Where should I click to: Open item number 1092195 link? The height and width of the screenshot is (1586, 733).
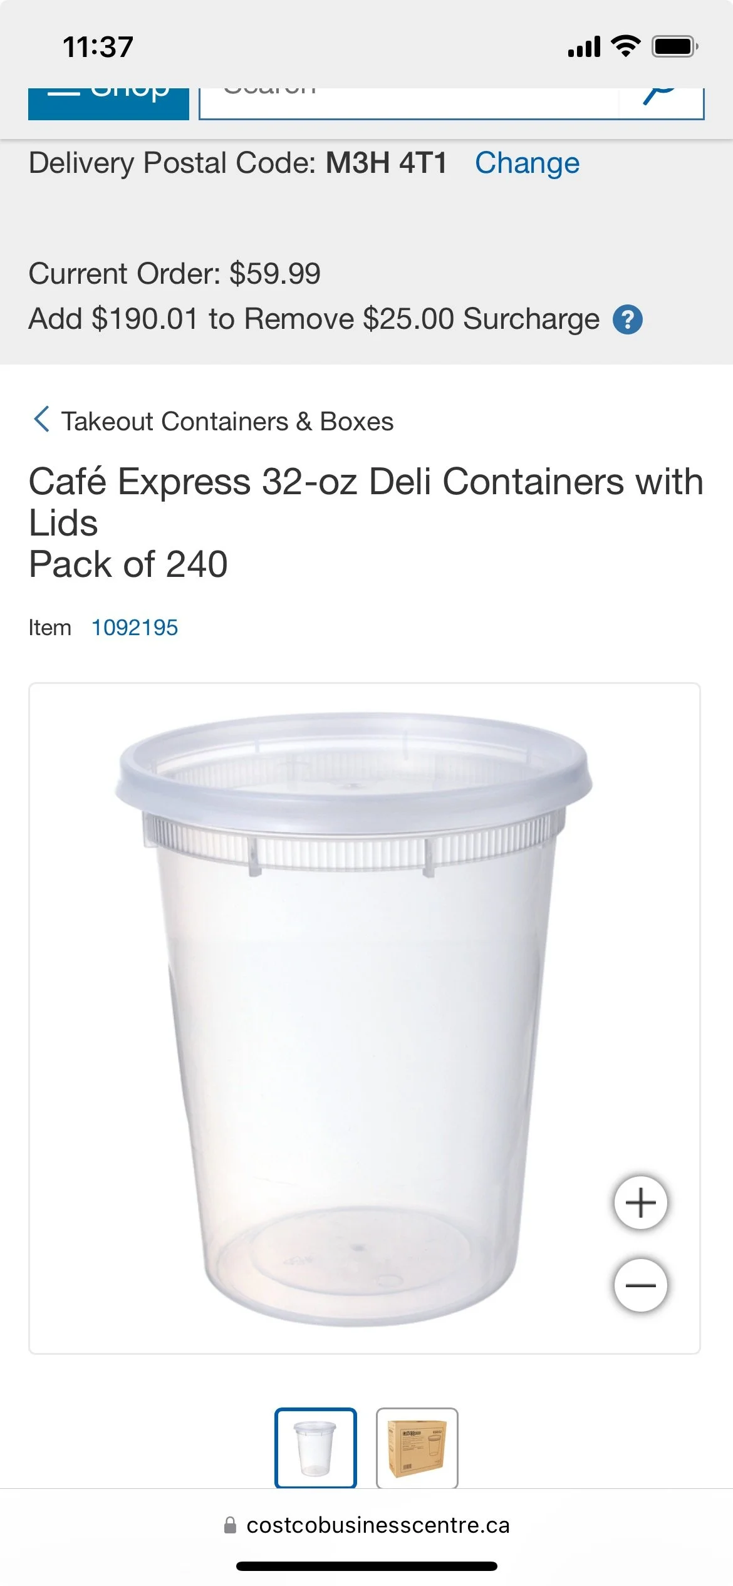pos(135,627)
